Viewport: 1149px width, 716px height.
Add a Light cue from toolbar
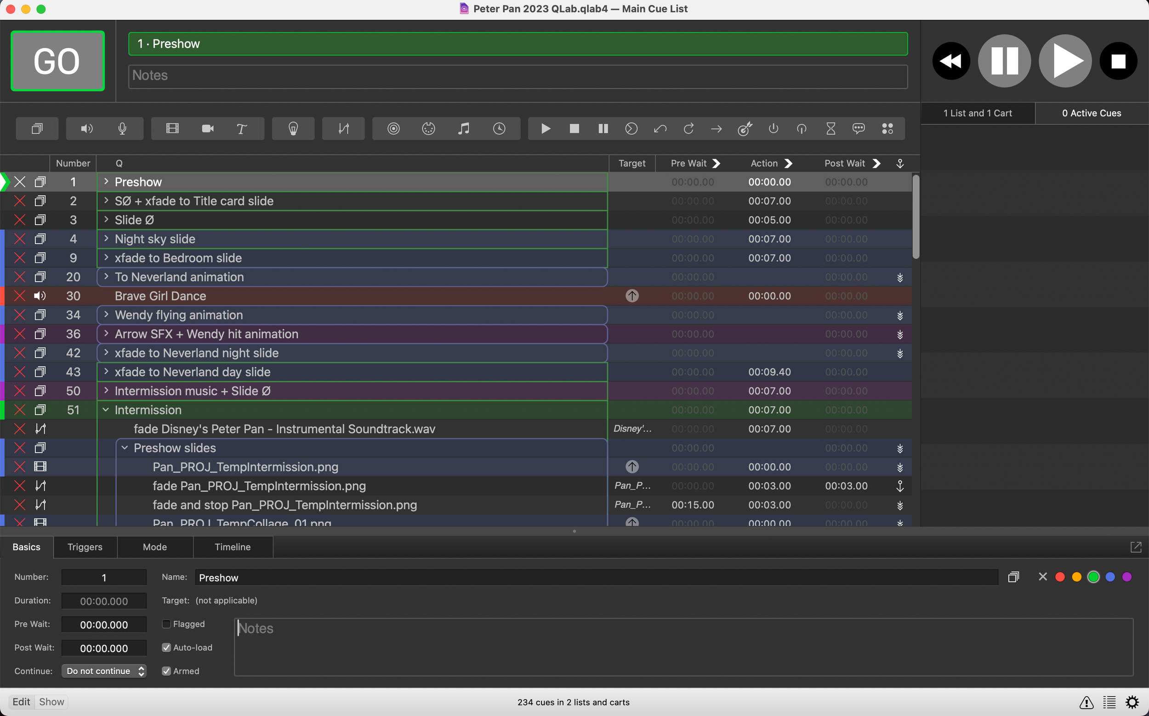coord(293,129)
